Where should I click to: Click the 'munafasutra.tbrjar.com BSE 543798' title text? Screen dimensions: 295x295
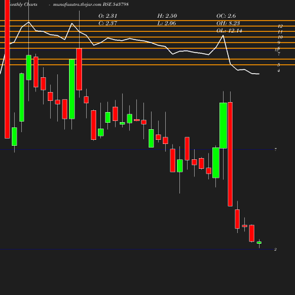click(x=91, y=4)
